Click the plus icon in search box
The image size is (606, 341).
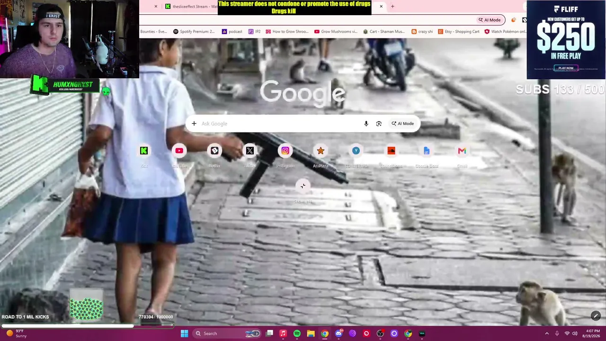(194, 124)
